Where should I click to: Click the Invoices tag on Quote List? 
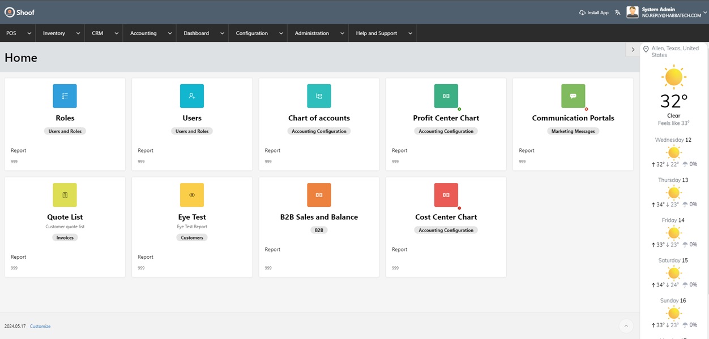(x=65, y=238)
